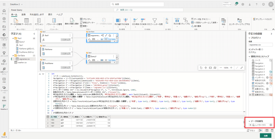Open the 1行目をヘッダーとして使用 dropdown

tap(205, 23)
